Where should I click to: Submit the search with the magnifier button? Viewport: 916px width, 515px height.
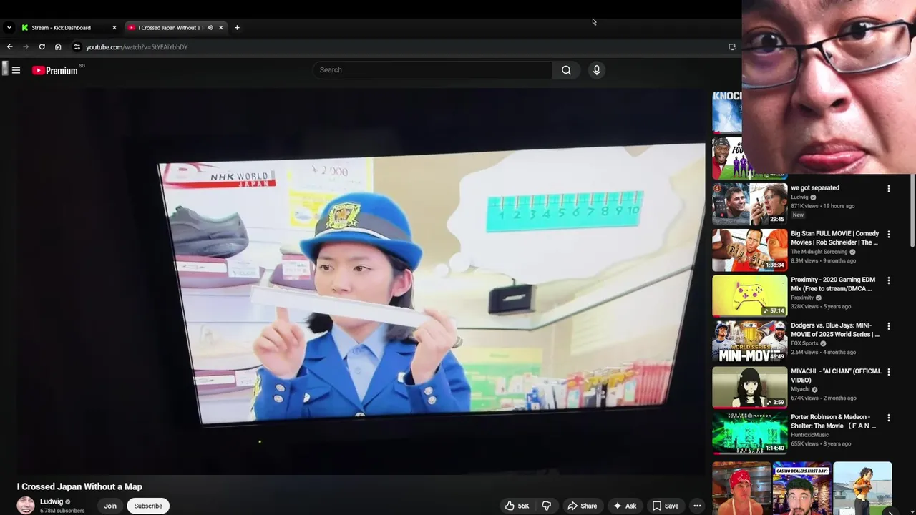(566, 70)
